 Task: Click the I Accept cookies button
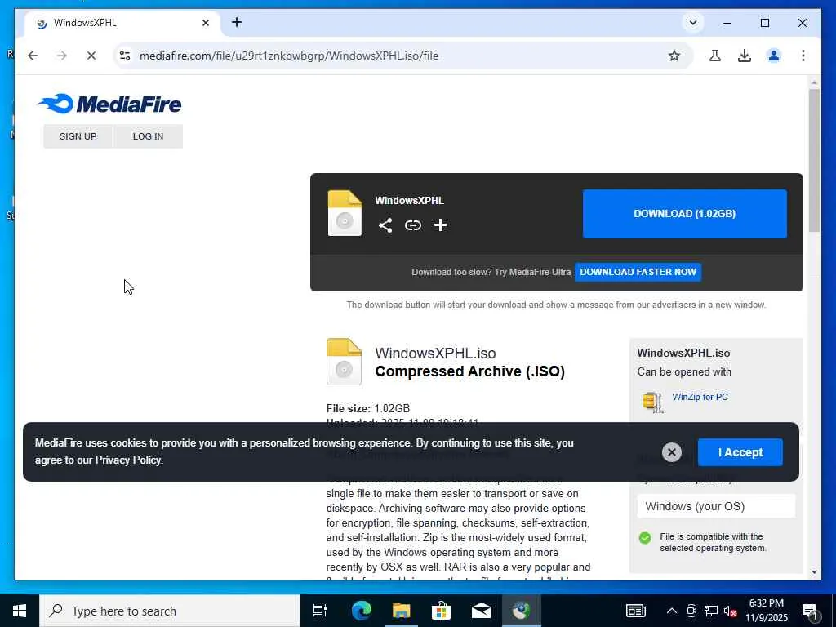pyautogui.click(x=740, y=452)
